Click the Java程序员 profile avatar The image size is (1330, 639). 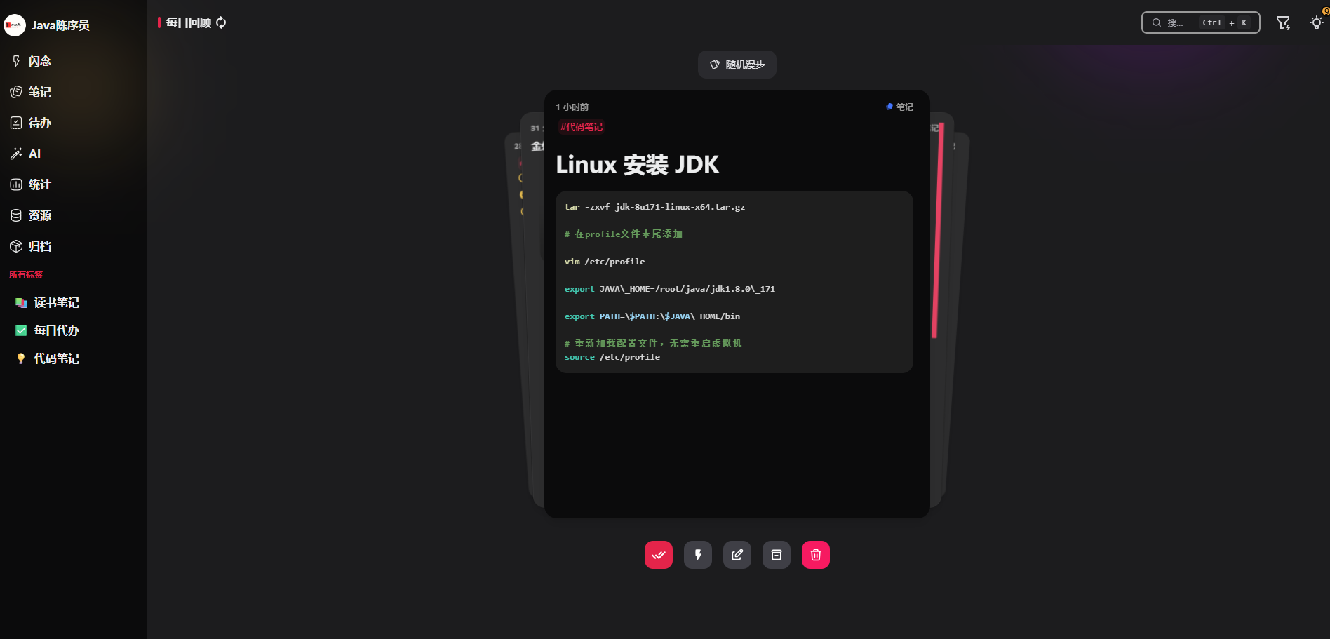[15, 25]
